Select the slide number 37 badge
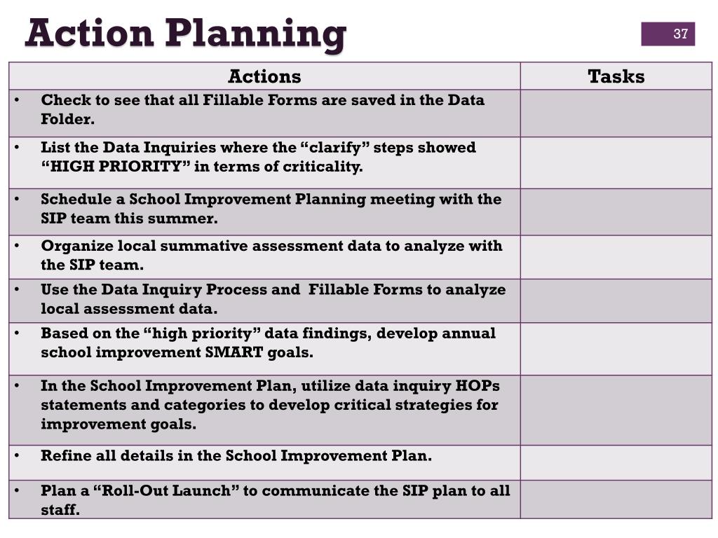Screen dimensions: 718x538 (668, 34)
